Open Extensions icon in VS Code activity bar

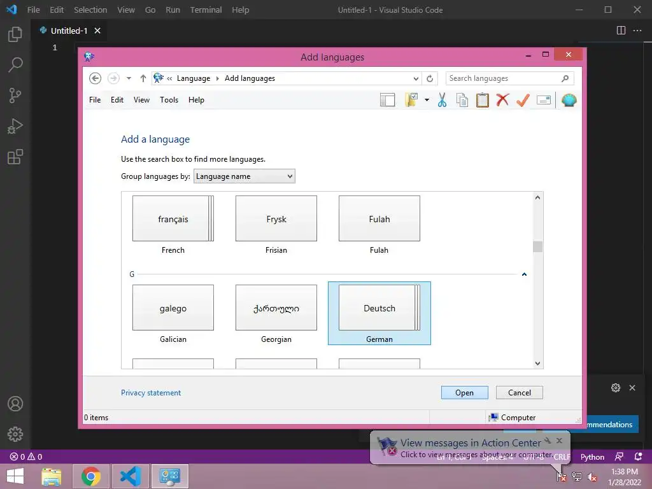(15, 157)
